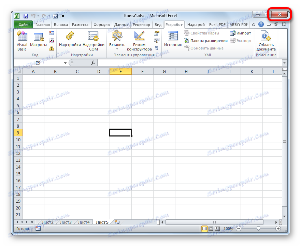Switch to sheet Лист4
The width and height of the screenshot is (301, 246).
(x=84, y=222)
